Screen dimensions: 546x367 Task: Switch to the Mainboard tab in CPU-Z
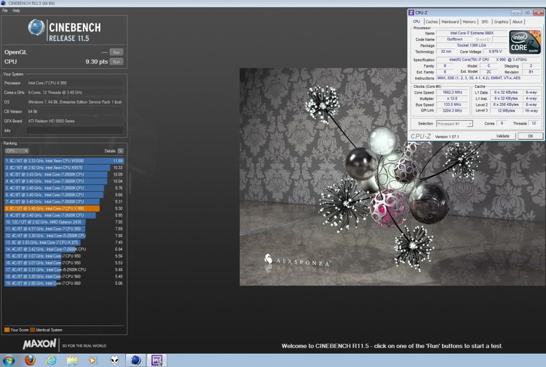(x=450, y=21)
